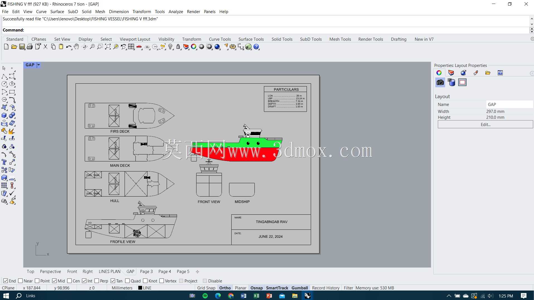The image size is (534, 300).
Task: Click the Help question mark icon
Action: click(x=256, y=47)
